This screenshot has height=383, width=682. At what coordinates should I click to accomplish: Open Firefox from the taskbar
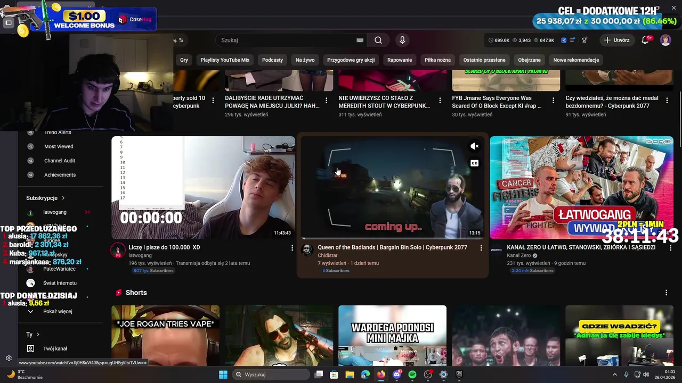(x=381, y=374)
